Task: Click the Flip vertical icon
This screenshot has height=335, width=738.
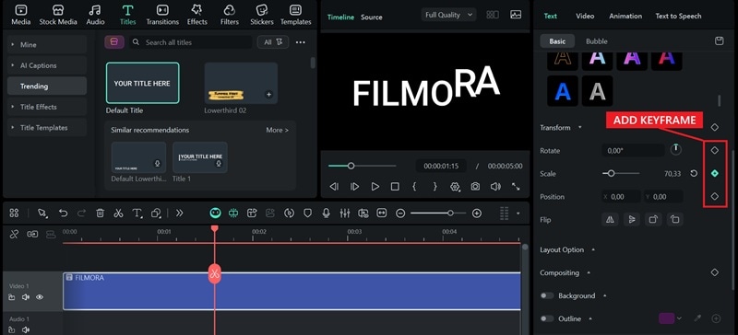Action: click(x=632, y=219)
